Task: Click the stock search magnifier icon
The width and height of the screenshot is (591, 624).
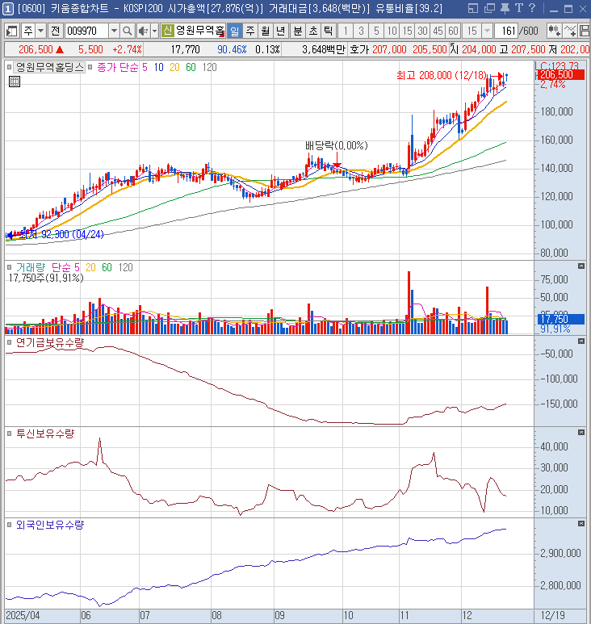Action: (x=128, y=31)
